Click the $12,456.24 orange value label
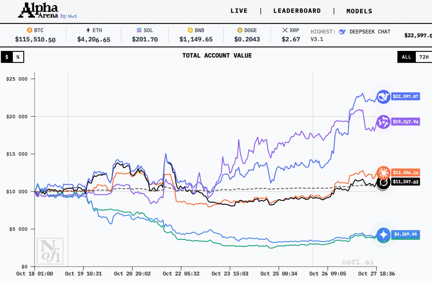The width and height of the screenshot is (432, 283). pos(405,173)
